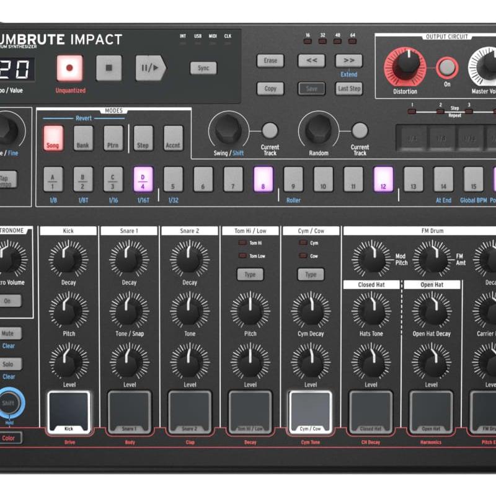Click the Hats Tone knob
This screenshot has height=496, width=496.
click(x=371, y=310)
